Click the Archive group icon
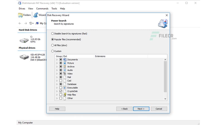Viewport: 216px width, 125px height. coord(65,67)
